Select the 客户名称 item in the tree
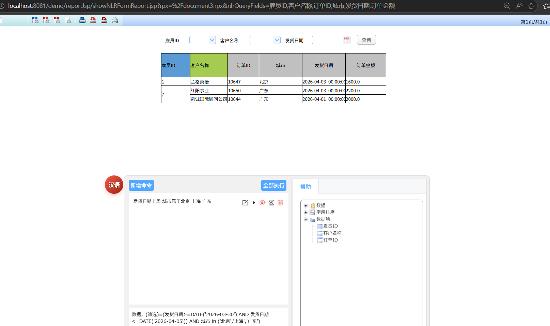550x326 pixels. [332, 233]
